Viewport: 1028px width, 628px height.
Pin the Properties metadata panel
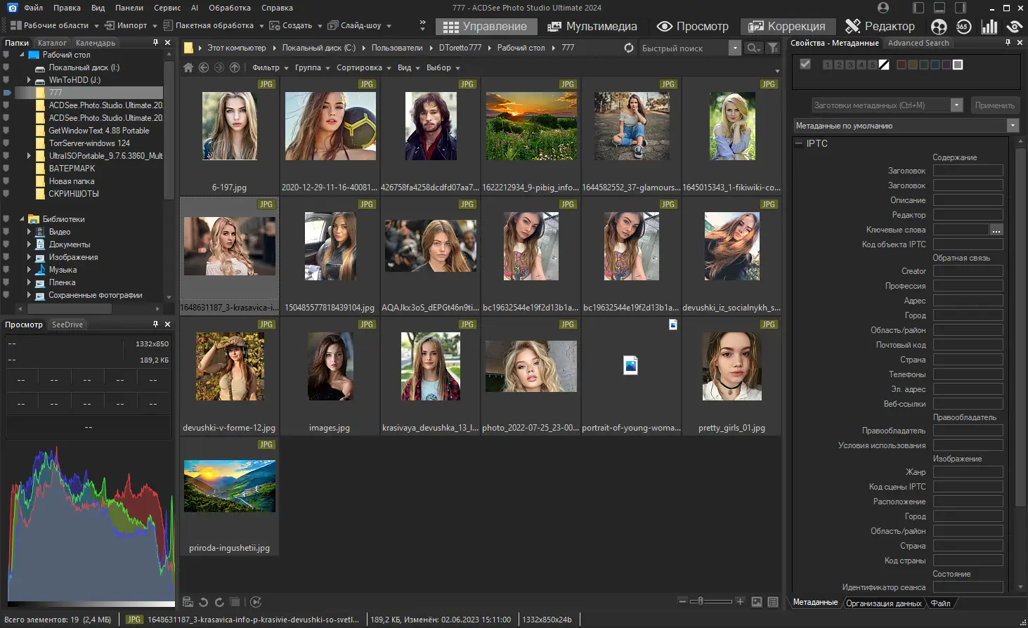[x=1007, y=43]
